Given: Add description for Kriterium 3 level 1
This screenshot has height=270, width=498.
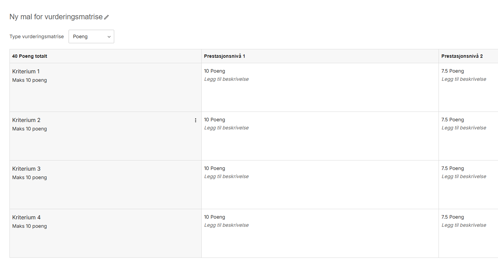Looking at the screenshot, I should point(226,176).
